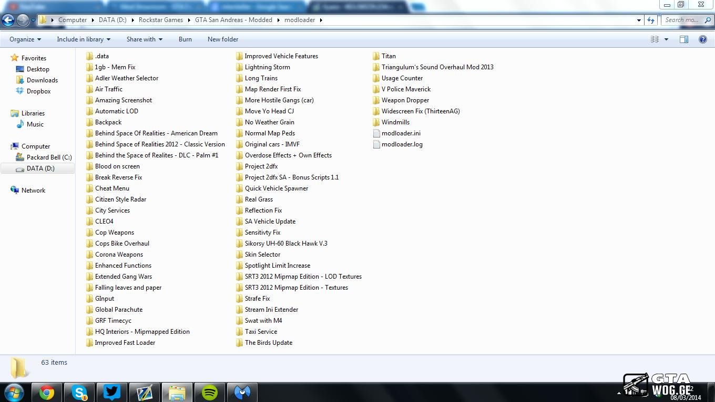Click the Skype taskbar icon

tap(79, 392)
